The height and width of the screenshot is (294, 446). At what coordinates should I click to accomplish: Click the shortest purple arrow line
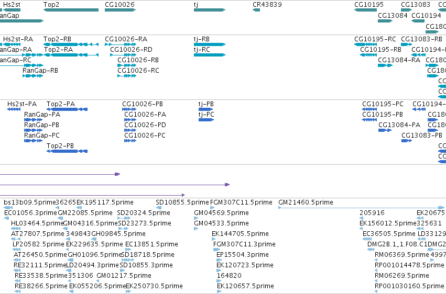[x=60, y=174]
